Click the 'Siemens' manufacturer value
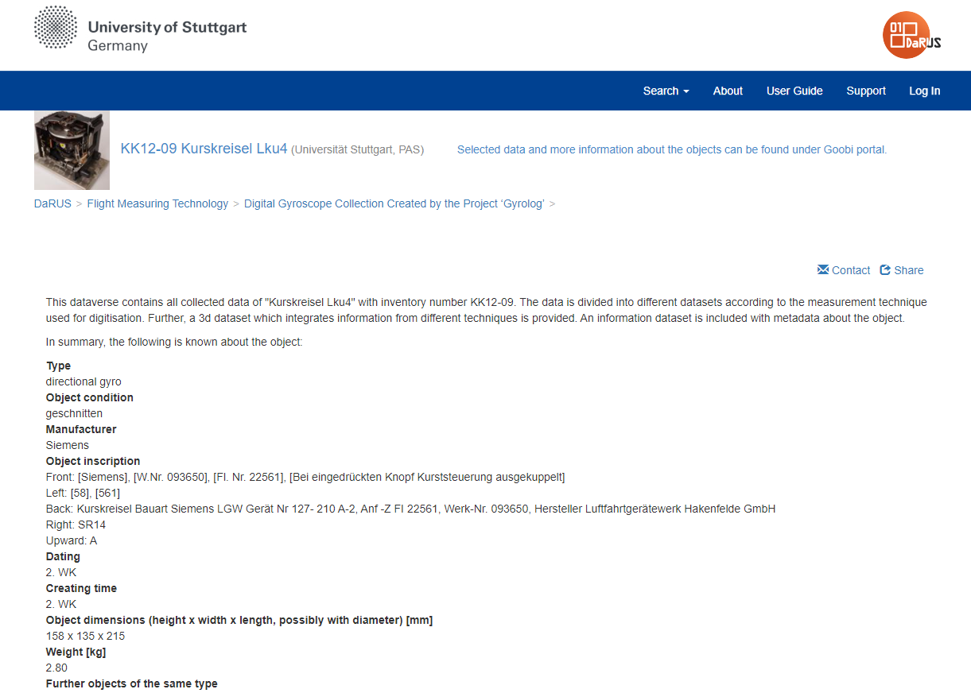Image resolution: width=971 pixels, height=693 pixels. [x=68, y=445]
